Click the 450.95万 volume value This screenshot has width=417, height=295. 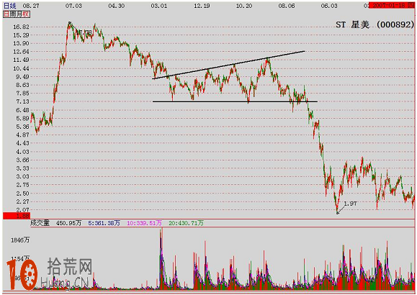(x=68, y=223)
